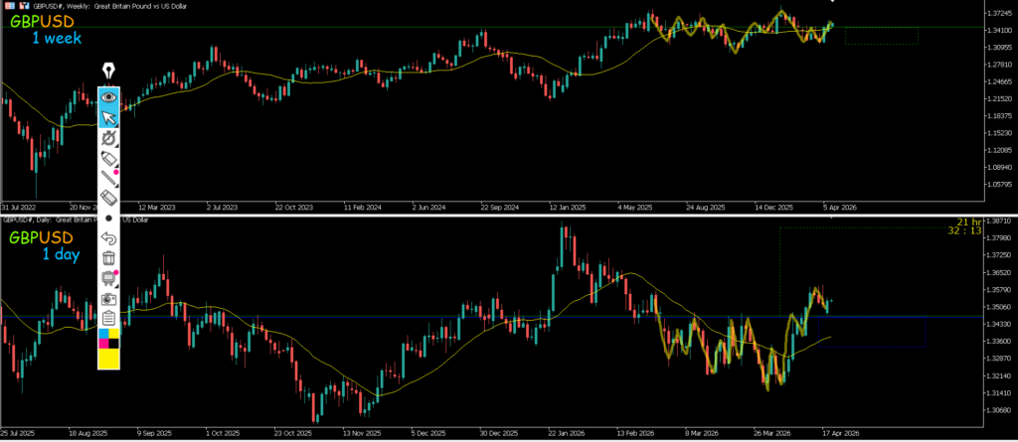Choose the crossed-circle pen tool in toolbar

pyautogui.click(x=109, y=139)
